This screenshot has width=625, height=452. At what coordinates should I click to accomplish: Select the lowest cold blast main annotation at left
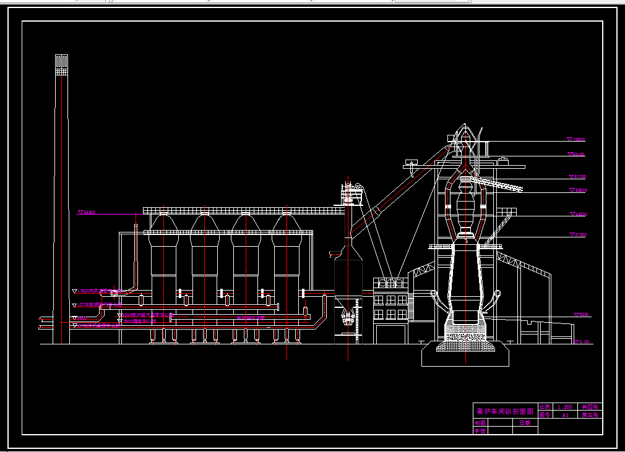click(x=98, y=325)
